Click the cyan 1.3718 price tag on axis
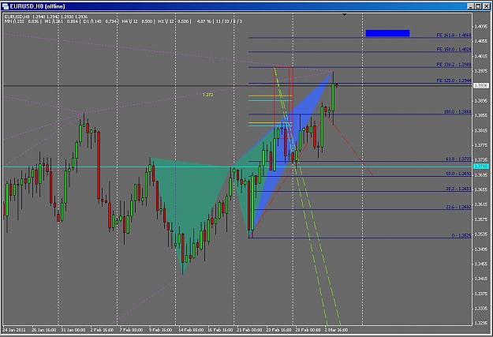The height and width of the screenshot is (337, 493). [x=481, y=167]
